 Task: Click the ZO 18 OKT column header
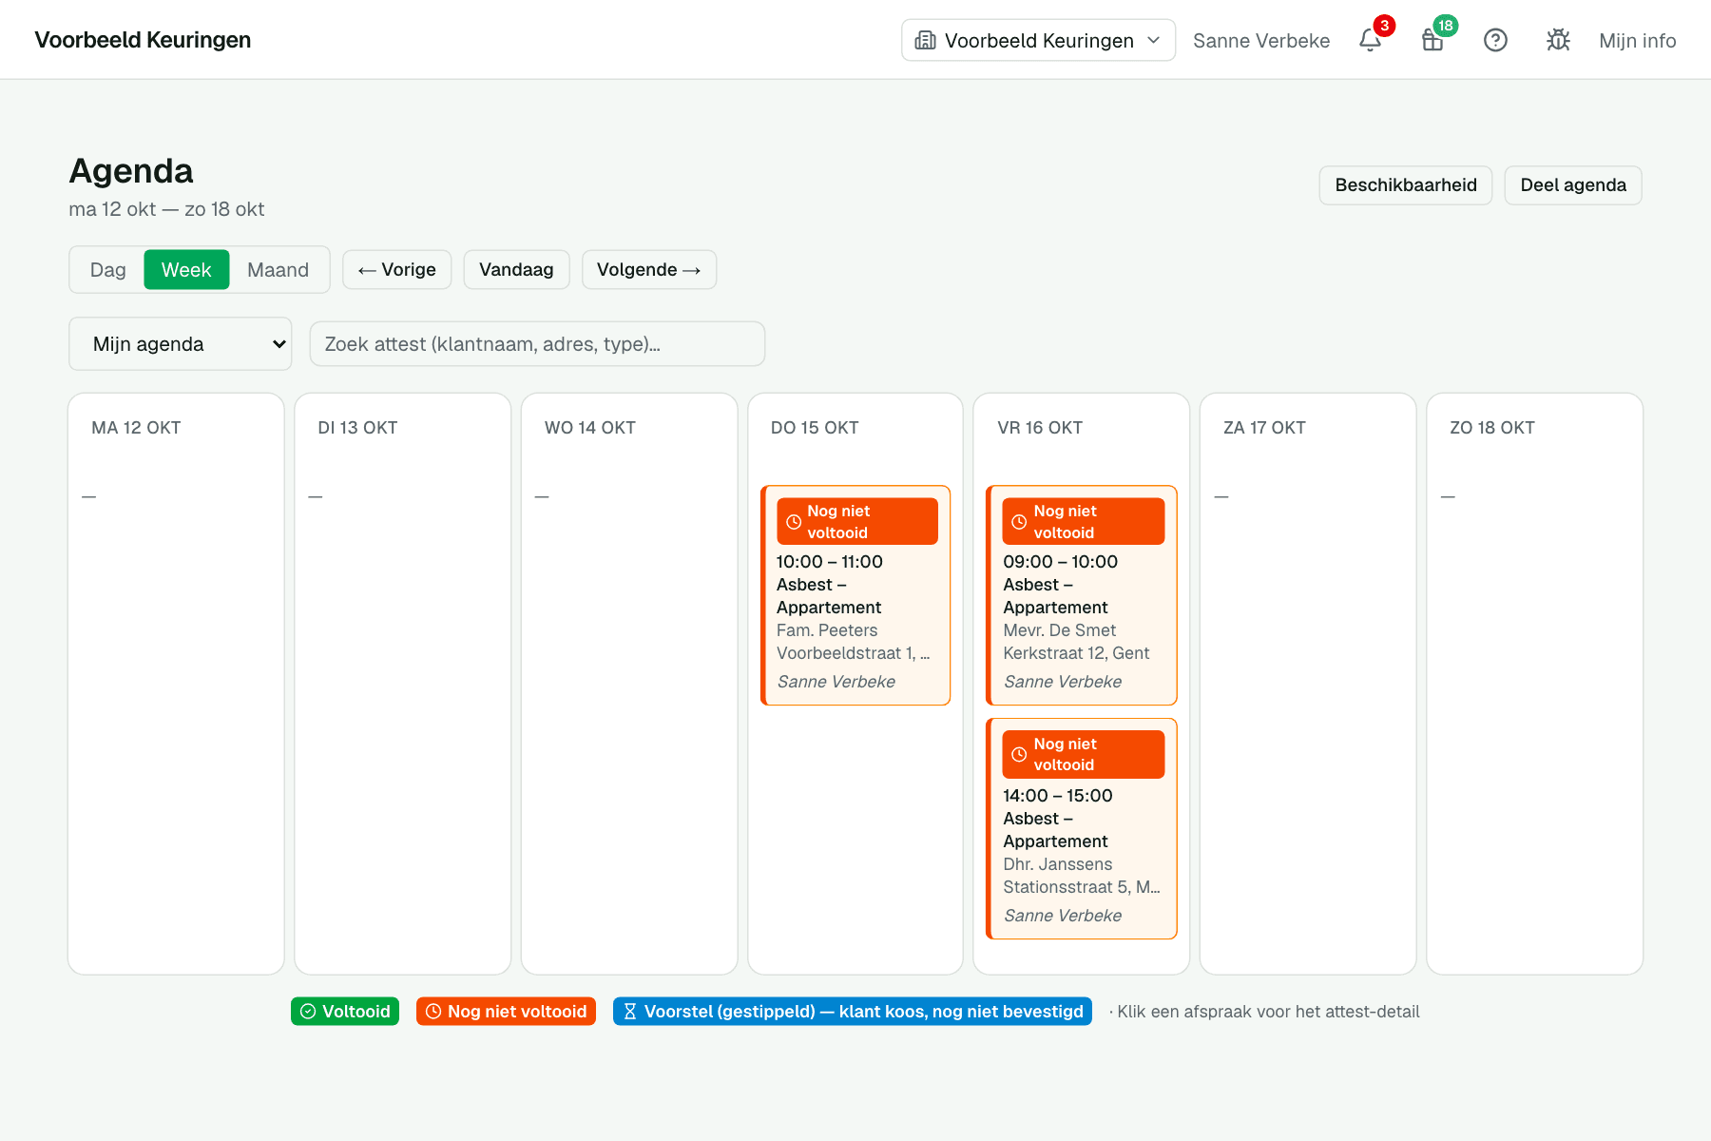coord(1492,428)
